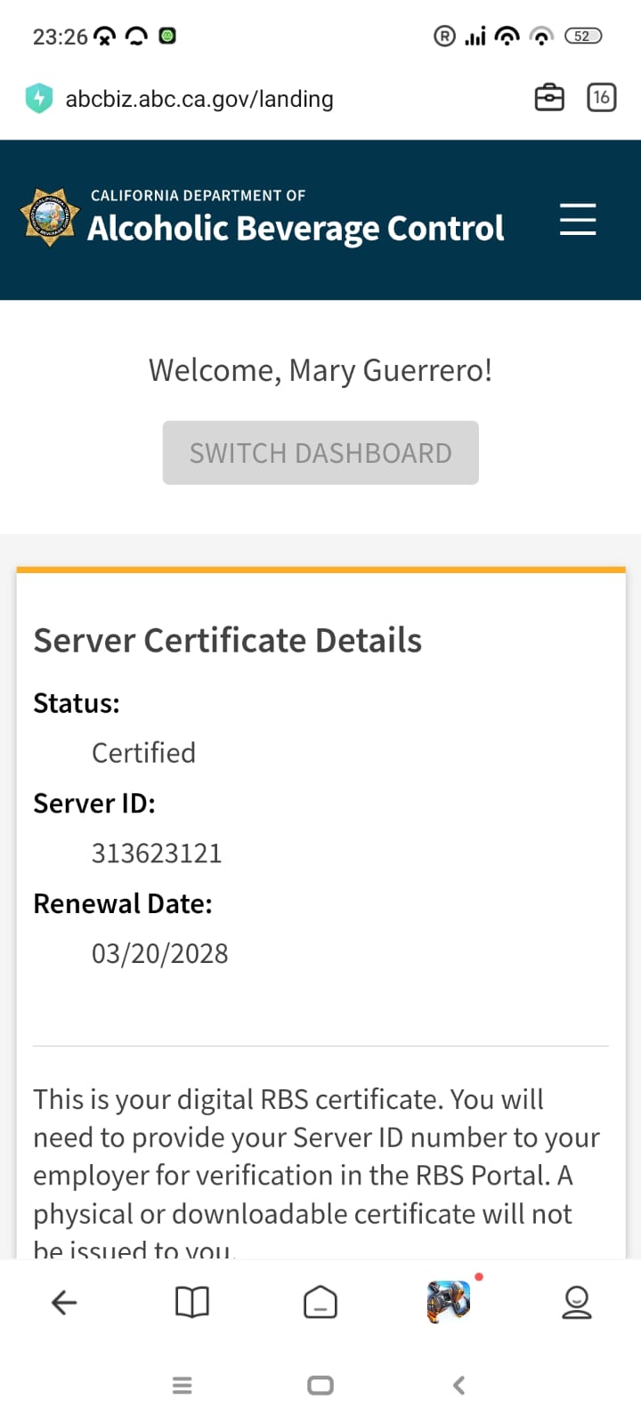Open the tab switcher showing 16 tabs
641x1424 pixels.
tap(602, 98)
